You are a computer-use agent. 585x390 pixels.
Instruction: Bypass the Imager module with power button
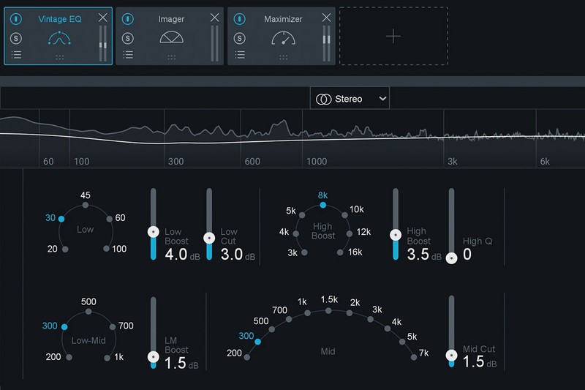[128, 18]
